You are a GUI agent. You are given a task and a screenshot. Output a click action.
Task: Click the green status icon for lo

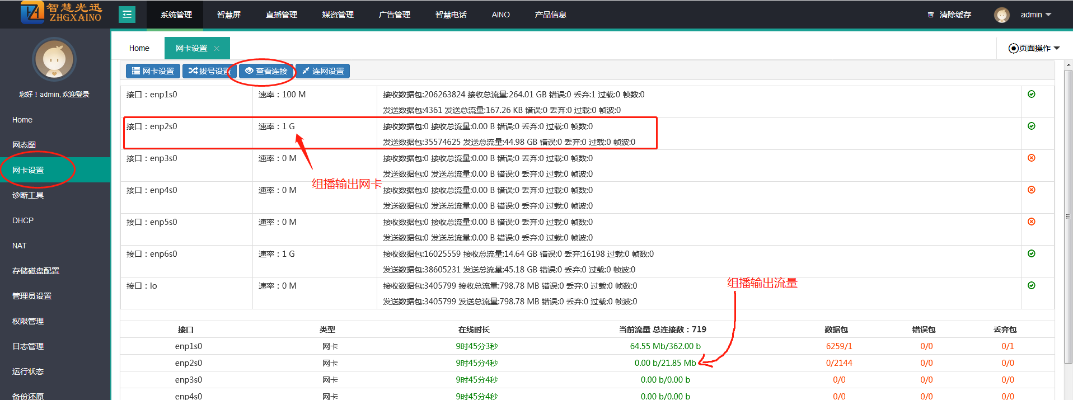pyautogui.click(x=1031, y=285)
